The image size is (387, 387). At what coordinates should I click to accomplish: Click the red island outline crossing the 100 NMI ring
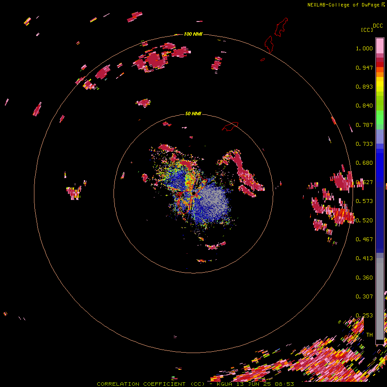tap(269, 44)
